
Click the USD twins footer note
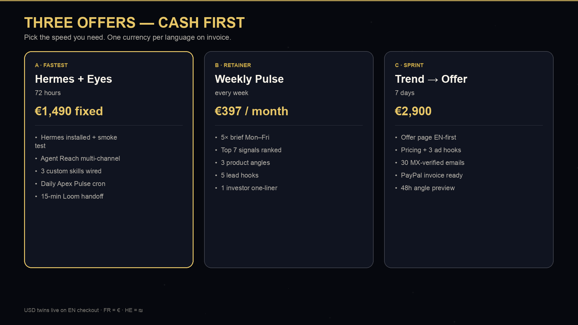tap(83, 310)
